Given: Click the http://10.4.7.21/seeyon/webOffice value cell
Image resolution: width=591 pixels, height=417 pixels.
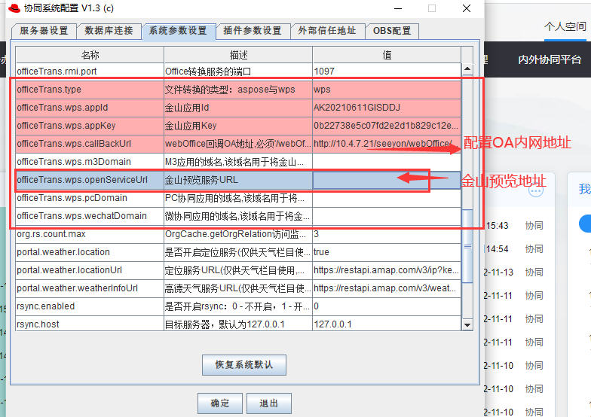Looking at the screenshot, I should 387,144.
